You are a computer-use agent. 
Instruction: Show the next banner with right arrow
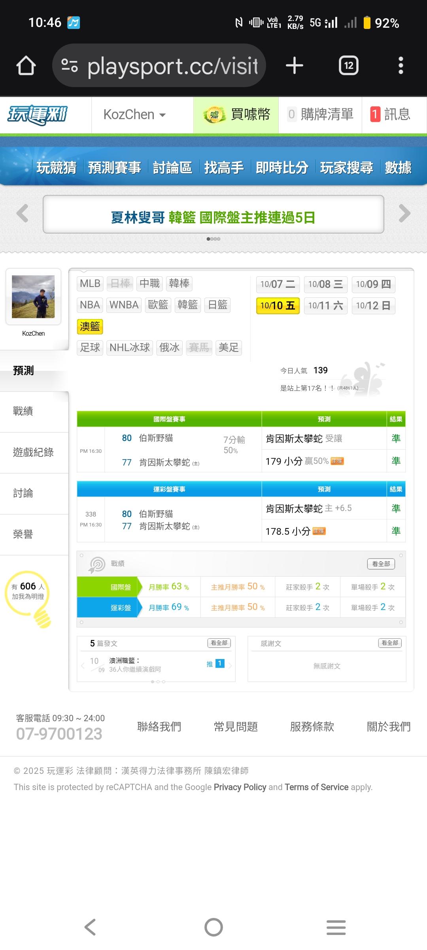[x=404, y=213]
